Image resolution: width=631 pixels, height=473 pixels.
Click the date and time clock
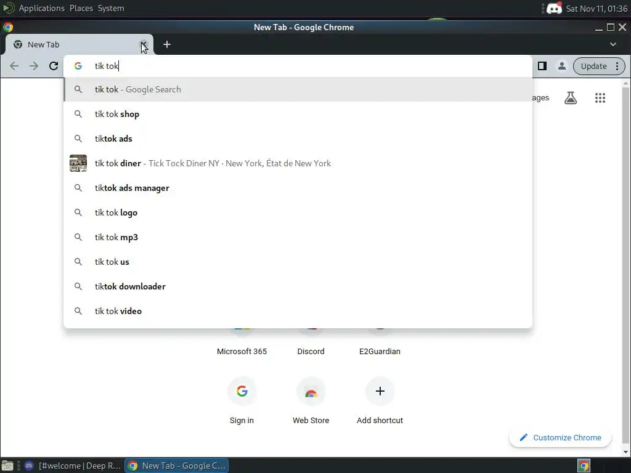click(x=596, y=9)
